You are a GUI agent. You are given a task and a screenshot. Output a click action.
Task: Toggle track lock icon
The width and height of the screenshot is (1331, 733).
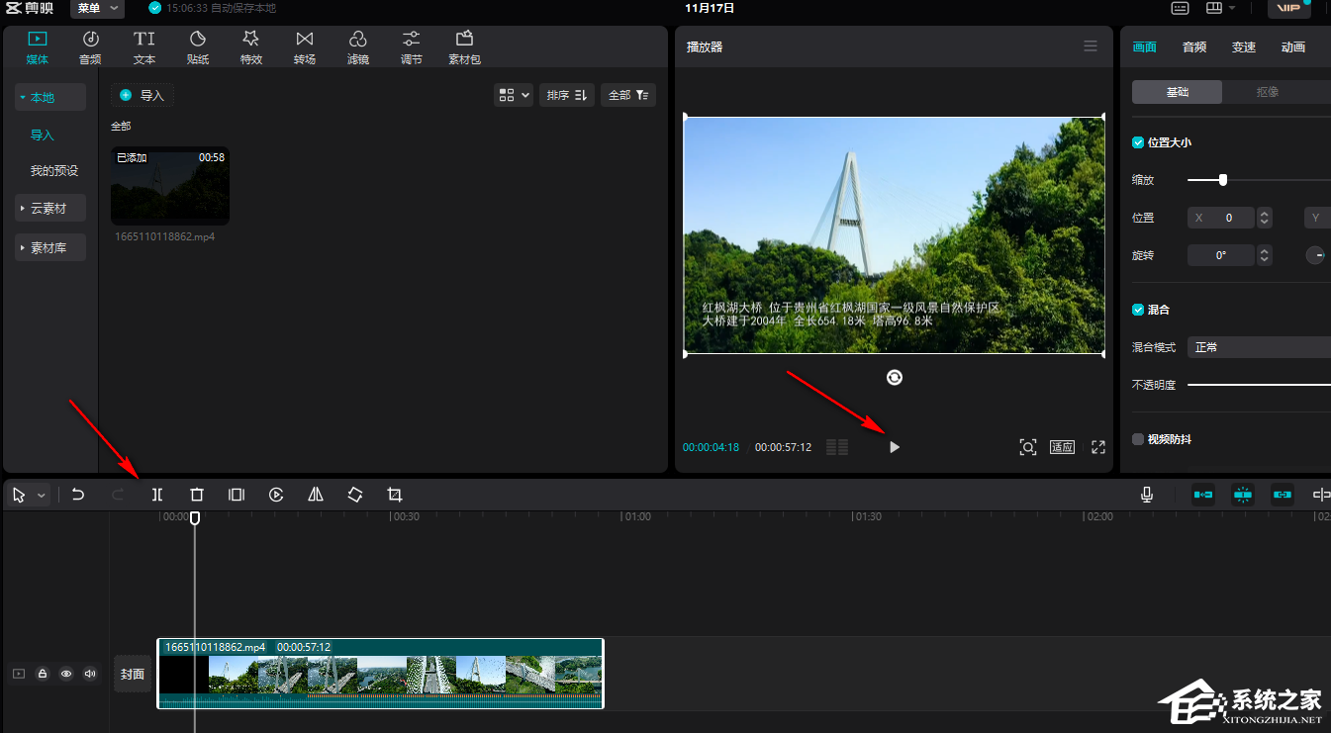pos(43,674)
